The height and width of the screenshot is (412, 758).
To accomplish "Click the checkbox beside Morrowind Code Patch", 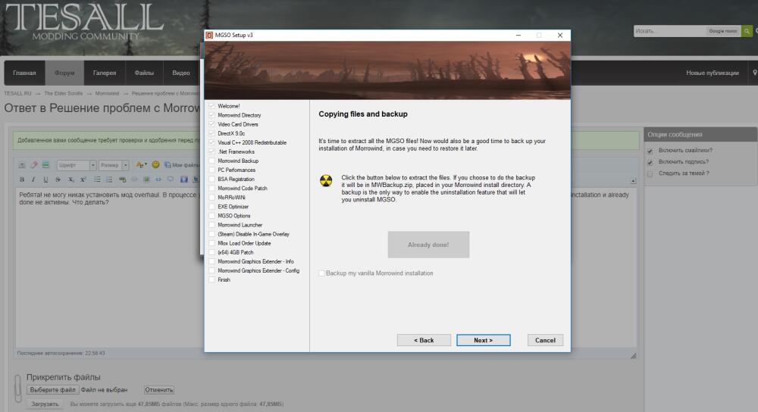I will [x=211, y=189].
